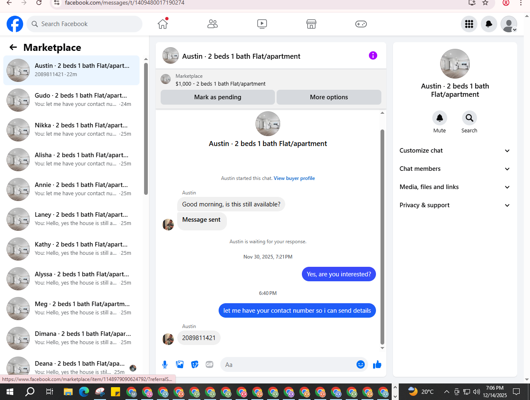
Task: Record a voice clip microphone icon
Action: [x=165, y=364]
